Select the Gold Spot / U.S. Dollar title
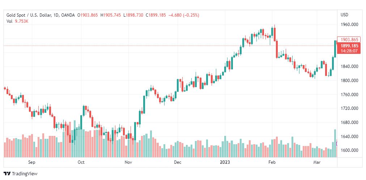366x180 pixels. click(x=28, y=15)
